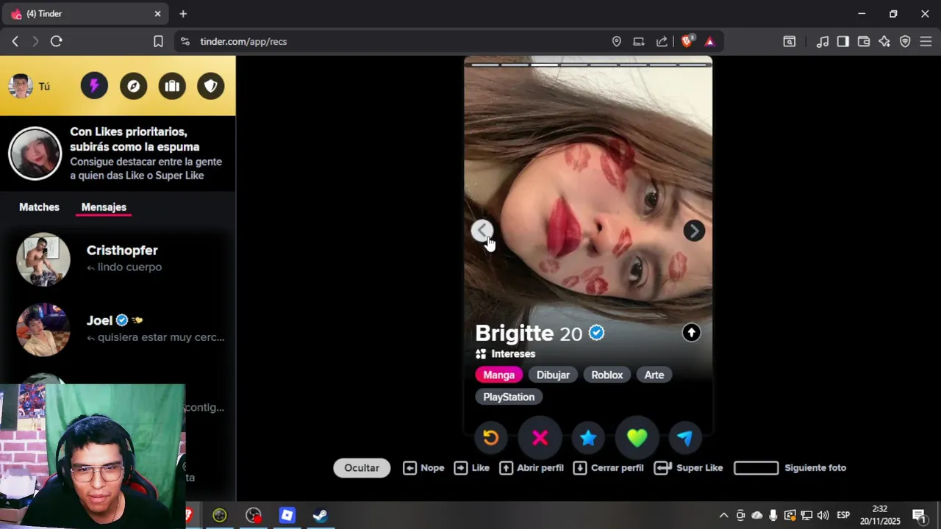Open conversation with Cristhopfer
Image resolution: width=941 pixels, height=529 pixels.
click(118, 259)
